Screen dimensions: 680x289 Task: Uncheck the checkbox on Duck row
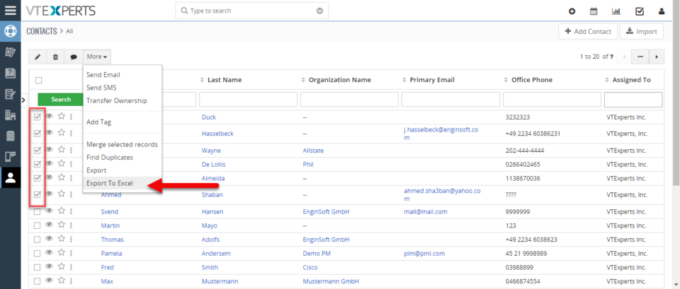tap(38, 117)
